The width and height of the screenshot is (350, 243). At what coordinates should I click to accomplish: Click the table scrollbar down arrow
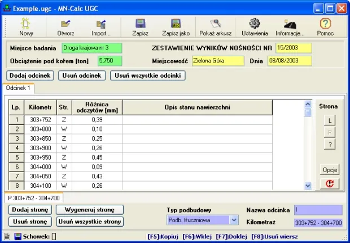click(x=308, y=185)
